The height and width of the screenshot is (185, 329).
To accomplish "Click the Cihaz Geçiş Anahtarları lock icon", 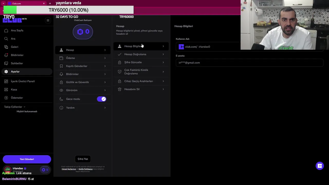I will (x=120, y=81).
